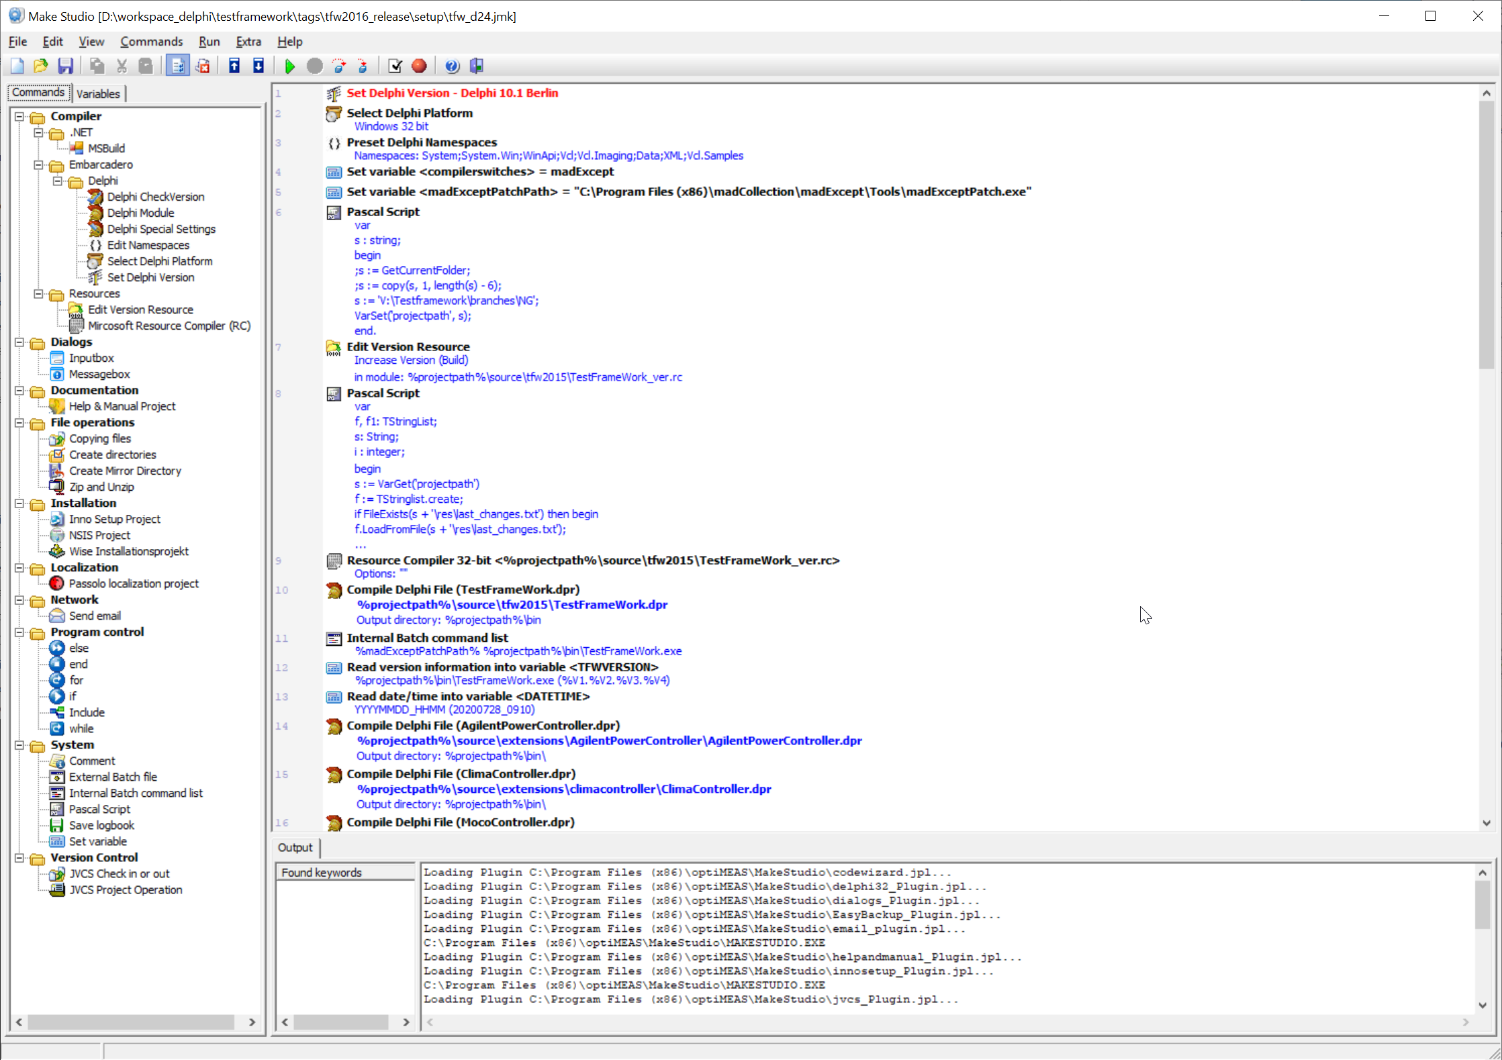The width and height of the screenshot is (1502, 1060).
Task: Move the selected command down
Action: (259, 65)
